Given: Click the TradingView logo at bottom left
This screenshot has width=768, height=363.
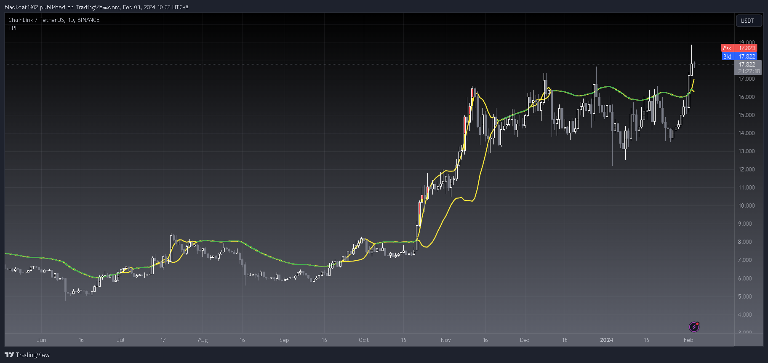Looking at the screenshot, I should pos(9,355).
